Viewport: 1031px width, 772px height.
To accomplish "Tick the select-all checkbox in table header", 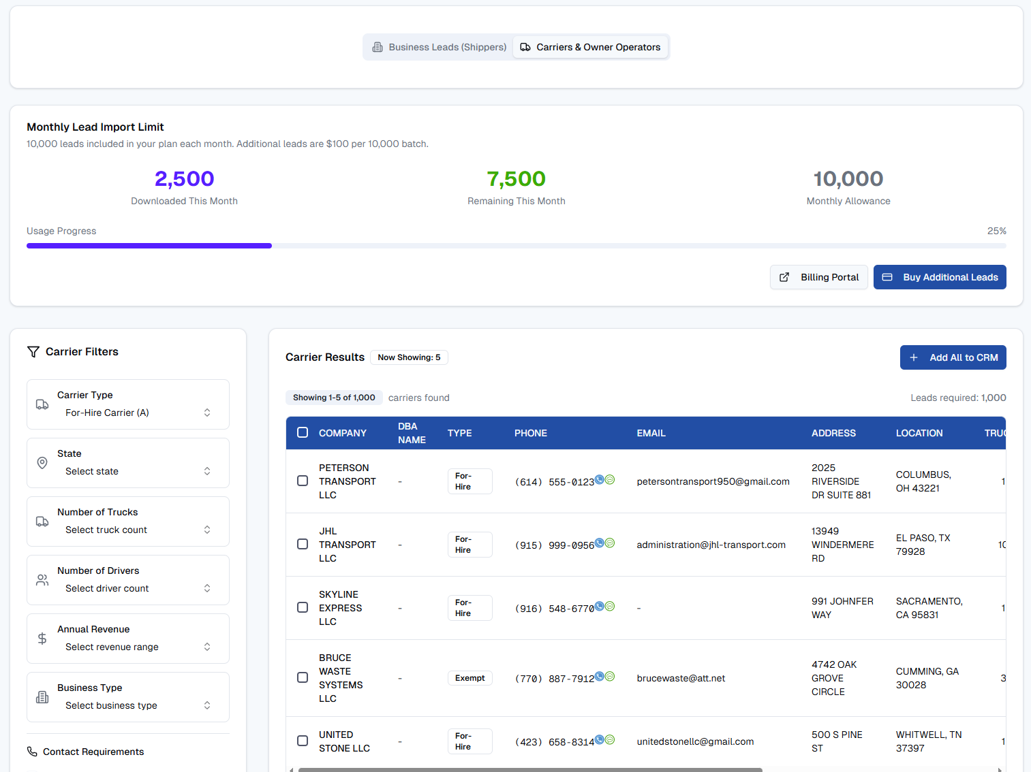I will click(303, 433).
